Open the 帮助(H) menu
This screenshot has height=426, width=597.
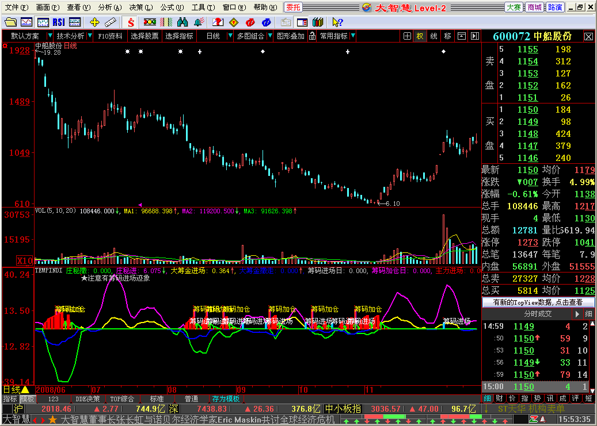tap(265, 7)
